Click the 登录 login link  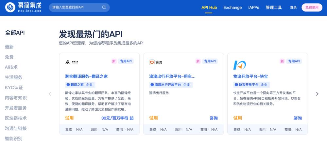tap(293, 8)
